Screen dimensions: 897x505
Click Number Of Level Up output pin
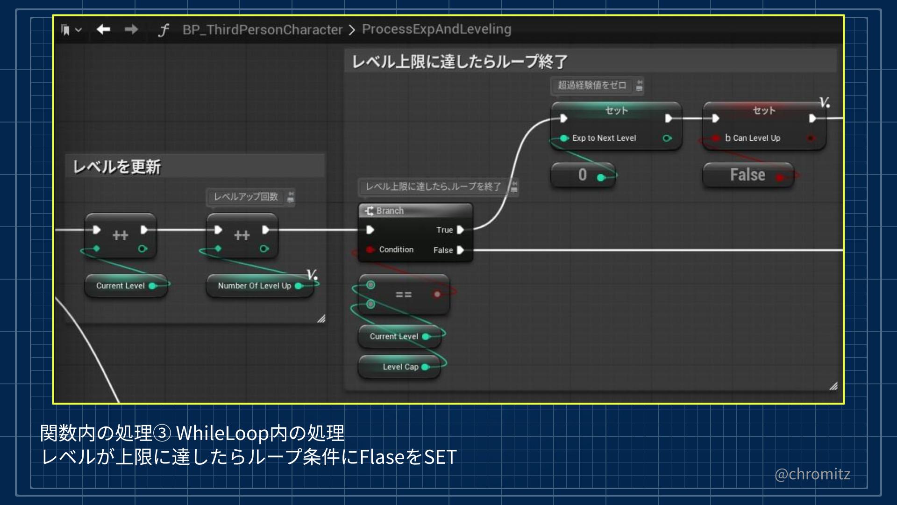coord(299,286)
